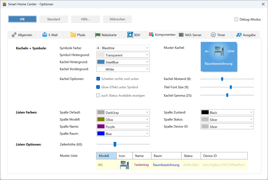Click the Timer clock icon
Viewport: 268px width, 180px height.
point(213,35)
